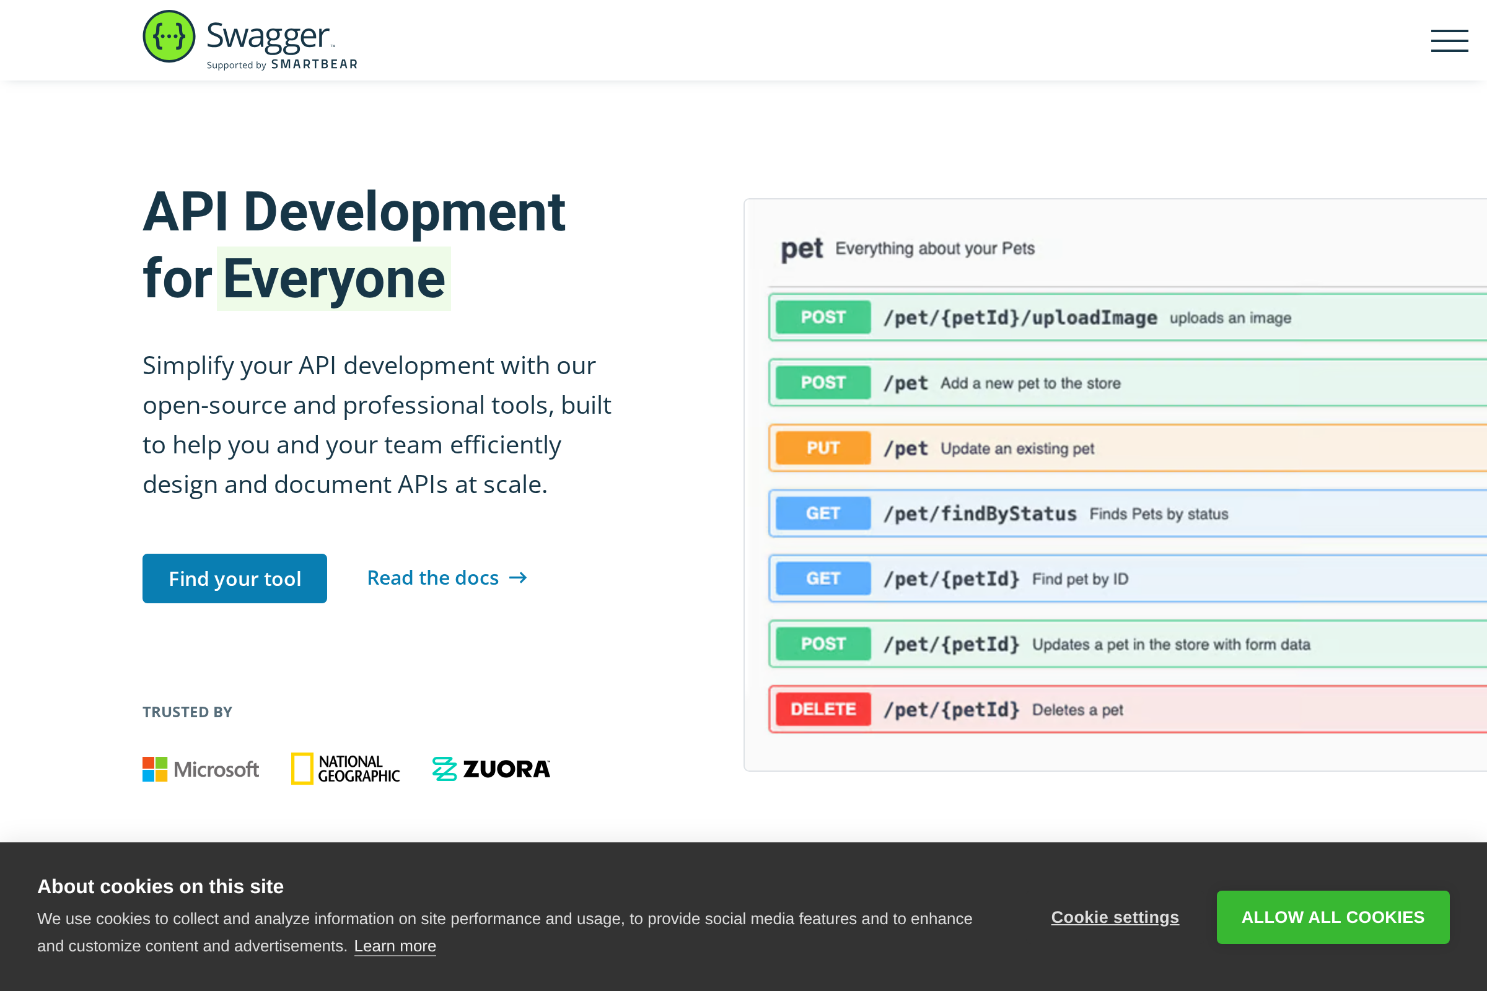Image resolution: width=1487 pixels, height=991 pixels.
Task: Click the ALLOW ALL COOKIES button
Action: click(1333, 917)
